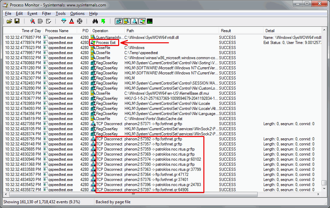Viewport: 330px width, 208px height.
Task: Click the Process Name column header
Action: pyautogui.click(x=60, y=31)
